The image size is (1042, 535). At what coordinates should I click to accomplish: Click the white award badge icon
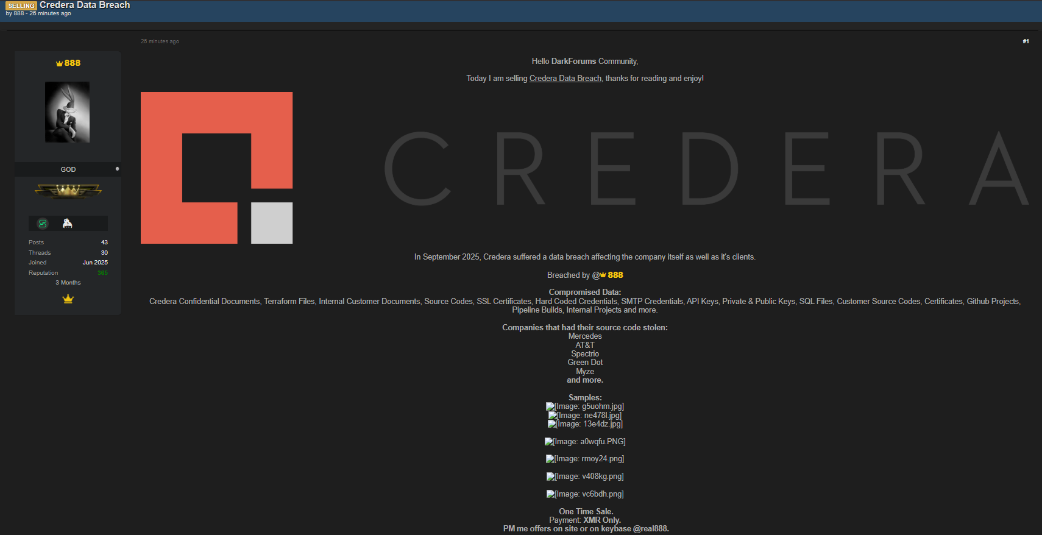[x=67, y=224]
